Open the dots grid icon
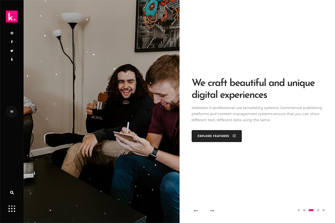 [x=12, y=209]
